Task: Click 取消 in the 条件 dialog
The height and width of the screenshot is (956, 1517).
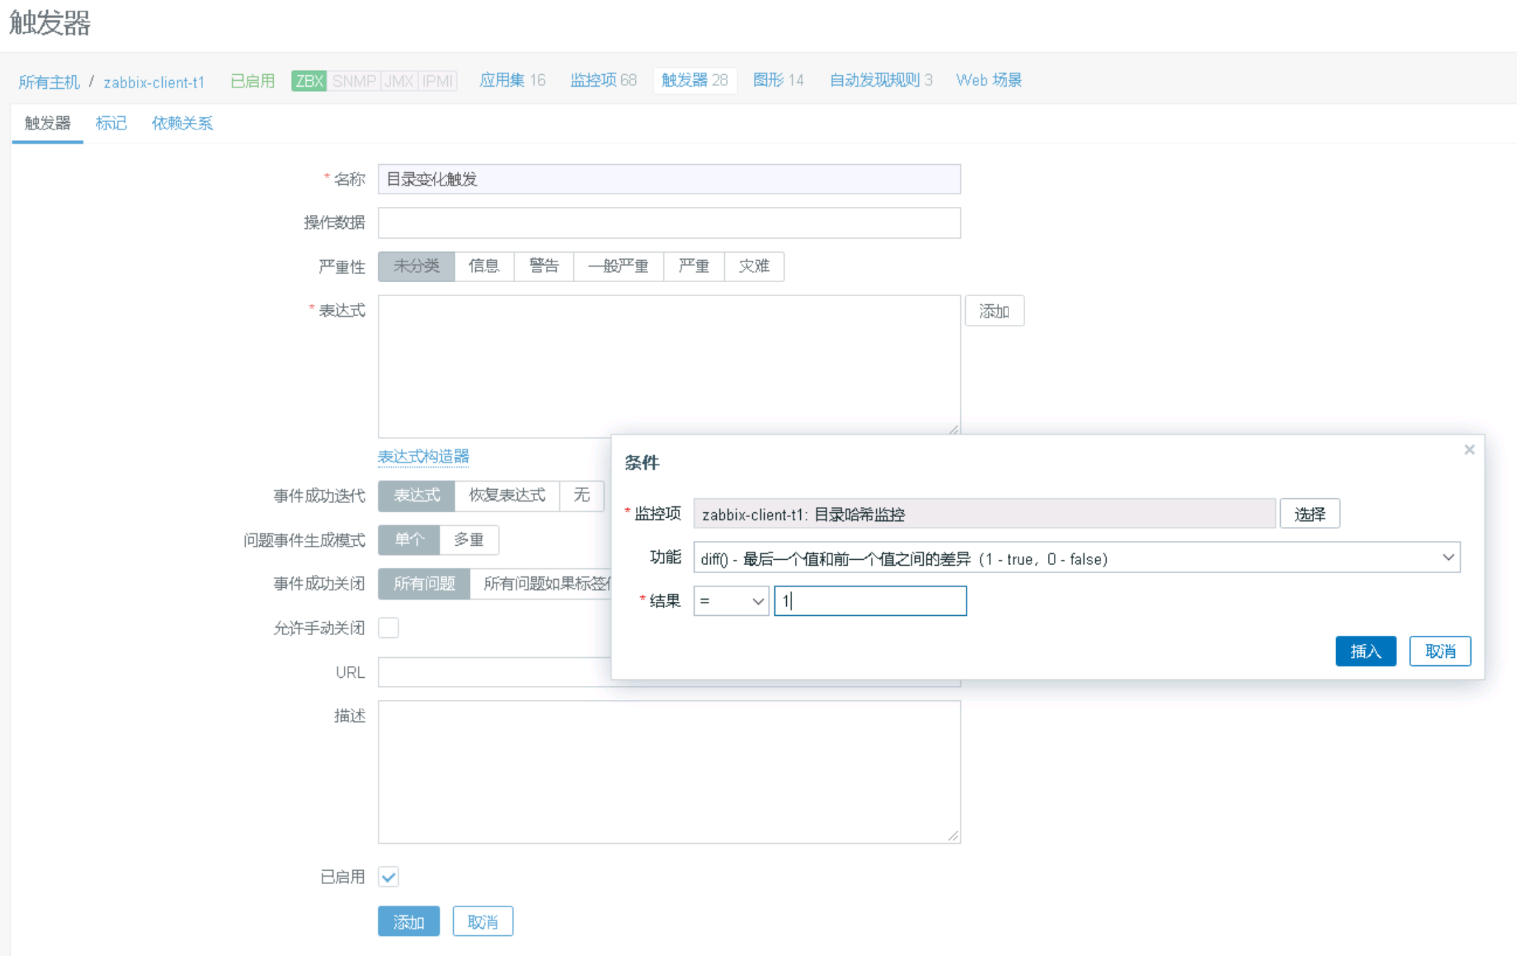Action: 1440,651
